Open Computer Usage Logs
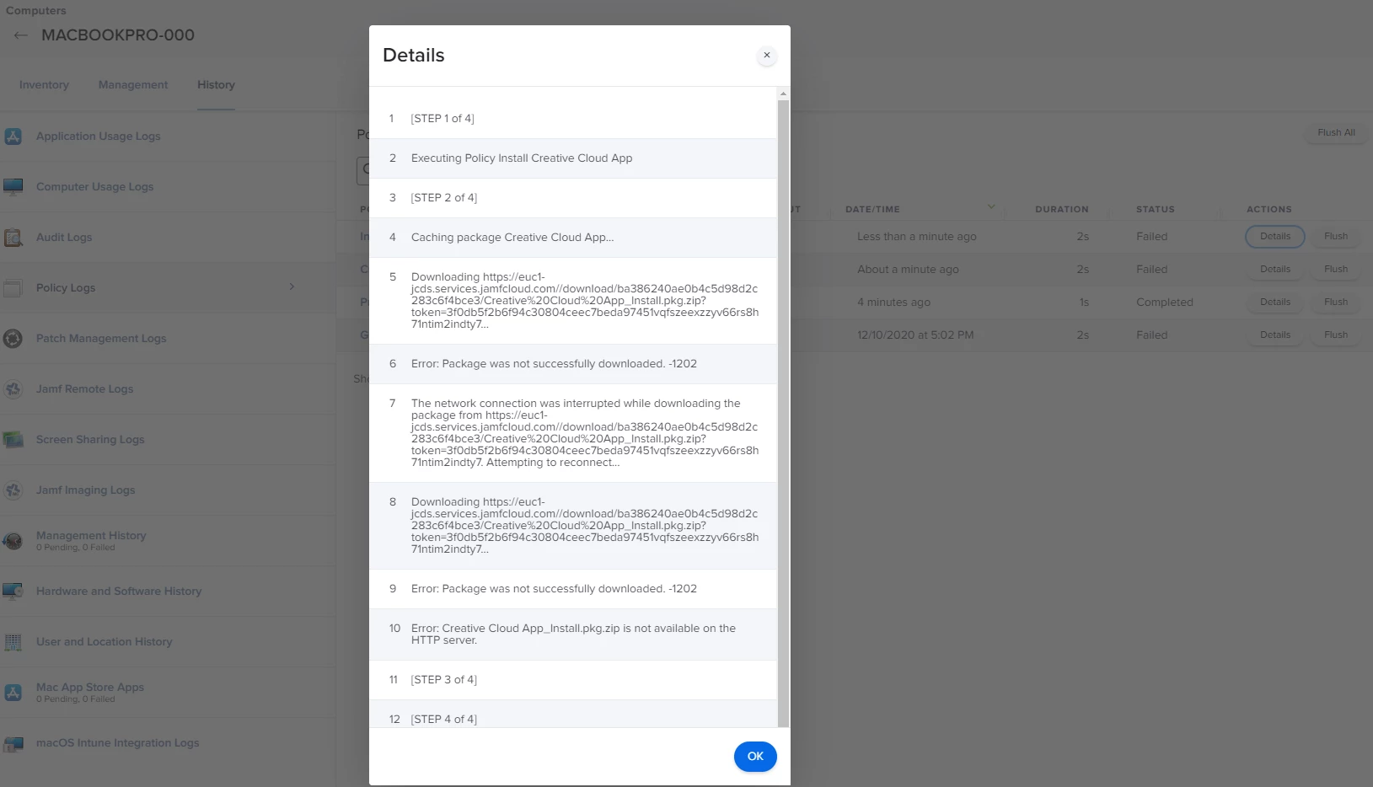 pyautogui.click(x=94, y=186)
